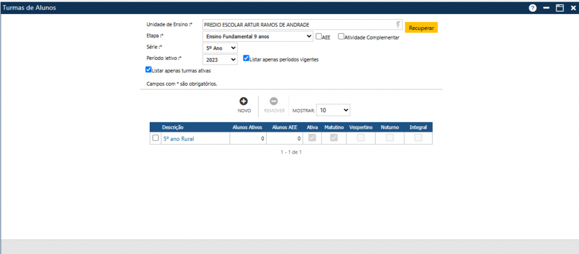Minimize the Turmas de Alunos window
The height and width of the screenshot is (254, 579).
coord(547,8)
